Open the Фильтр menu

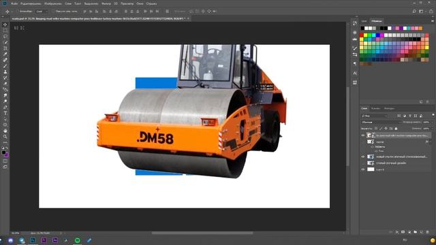click(106, 3)
